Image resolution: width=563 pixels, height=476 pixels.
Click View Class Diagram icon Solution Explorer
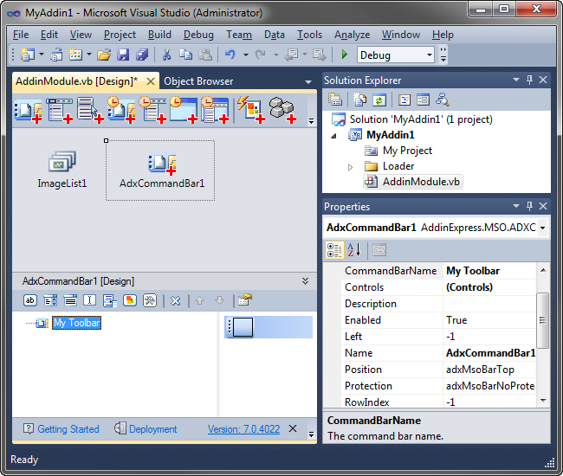(442, 100)
